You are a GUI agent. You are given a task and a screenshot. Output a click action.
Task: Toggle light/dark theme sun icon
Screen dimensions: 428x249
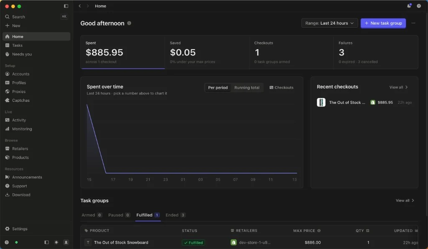pos(56,242)
